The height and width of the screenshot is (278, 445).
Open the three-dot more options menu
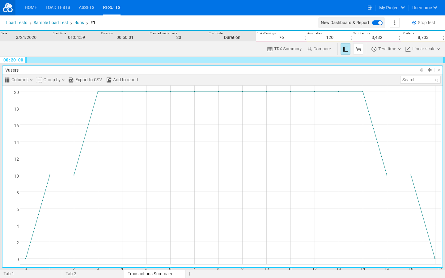[395, 23]
